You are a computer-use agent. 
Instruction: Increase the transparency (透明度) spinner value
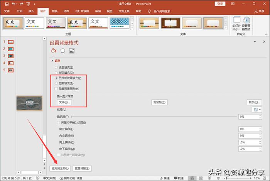pos(260,115)
